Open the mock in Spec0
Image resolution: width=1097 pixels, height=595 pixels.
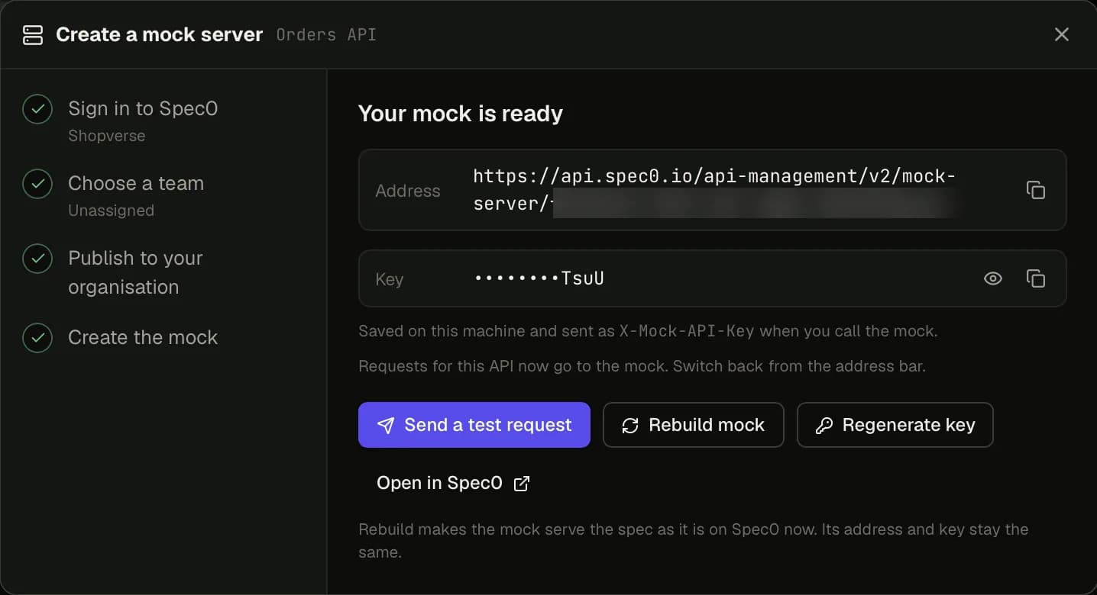[453, 483]
